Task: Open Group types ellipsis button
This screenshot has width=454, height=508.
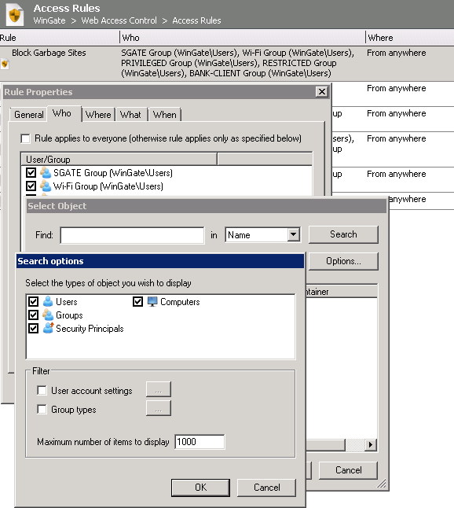Action: (158, 408)
